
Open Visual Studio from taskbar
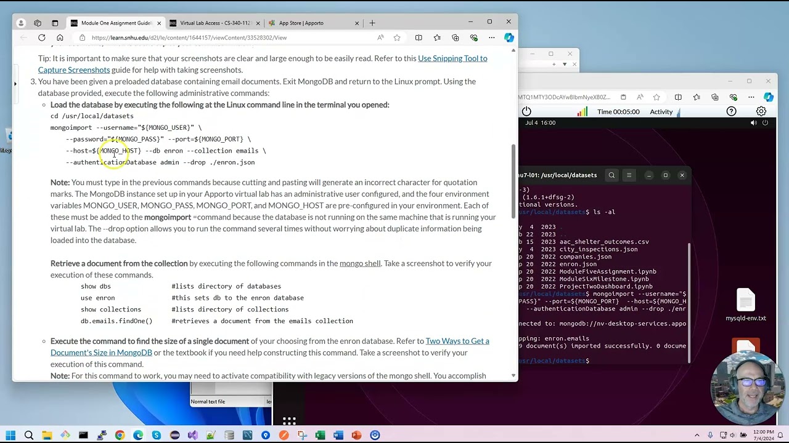click(x=192, y=435)
